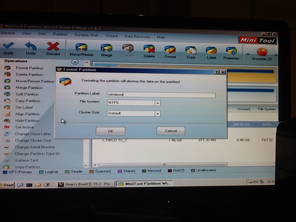Choose Set Label in Operations panel
The image size is (296, 222).
tap(24, 107)
